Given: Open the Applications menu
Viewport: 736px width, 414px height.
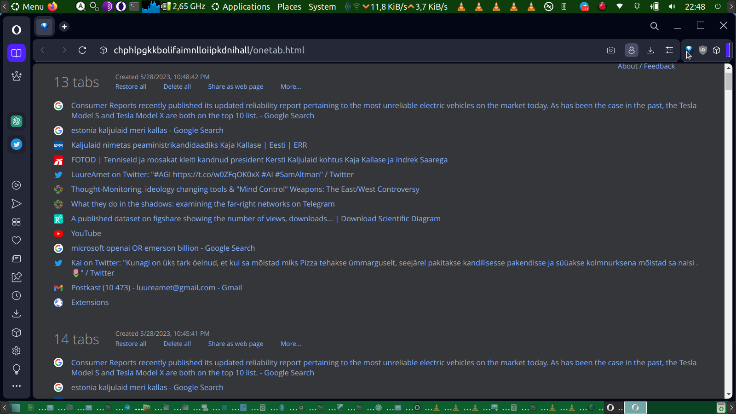Looking at the screenshot, I should pyautogui.click(x=241, y=6).
